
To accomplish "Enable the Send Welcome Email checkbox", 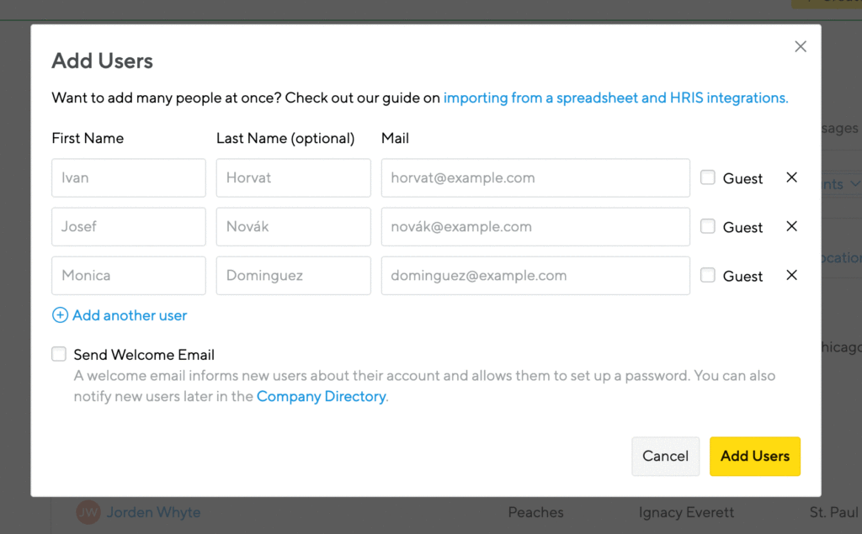I will 59,354.
